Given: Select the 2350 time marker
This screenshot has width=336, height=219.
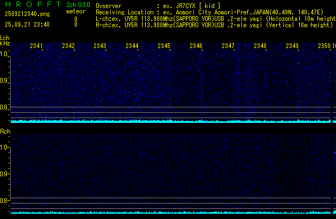Looking at the screenshot, I should tap(324, 46).
